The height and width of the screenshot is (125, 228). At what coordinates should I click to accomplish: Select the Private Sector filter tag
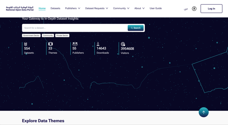[62, 36]
